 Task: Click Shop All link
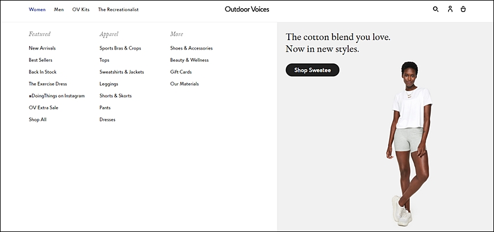[38, 119]
